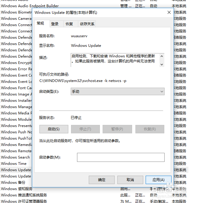Click the service name wuauserv
Image resolution: width=198 pixels, height=203 pixels.
pos(79,36)
